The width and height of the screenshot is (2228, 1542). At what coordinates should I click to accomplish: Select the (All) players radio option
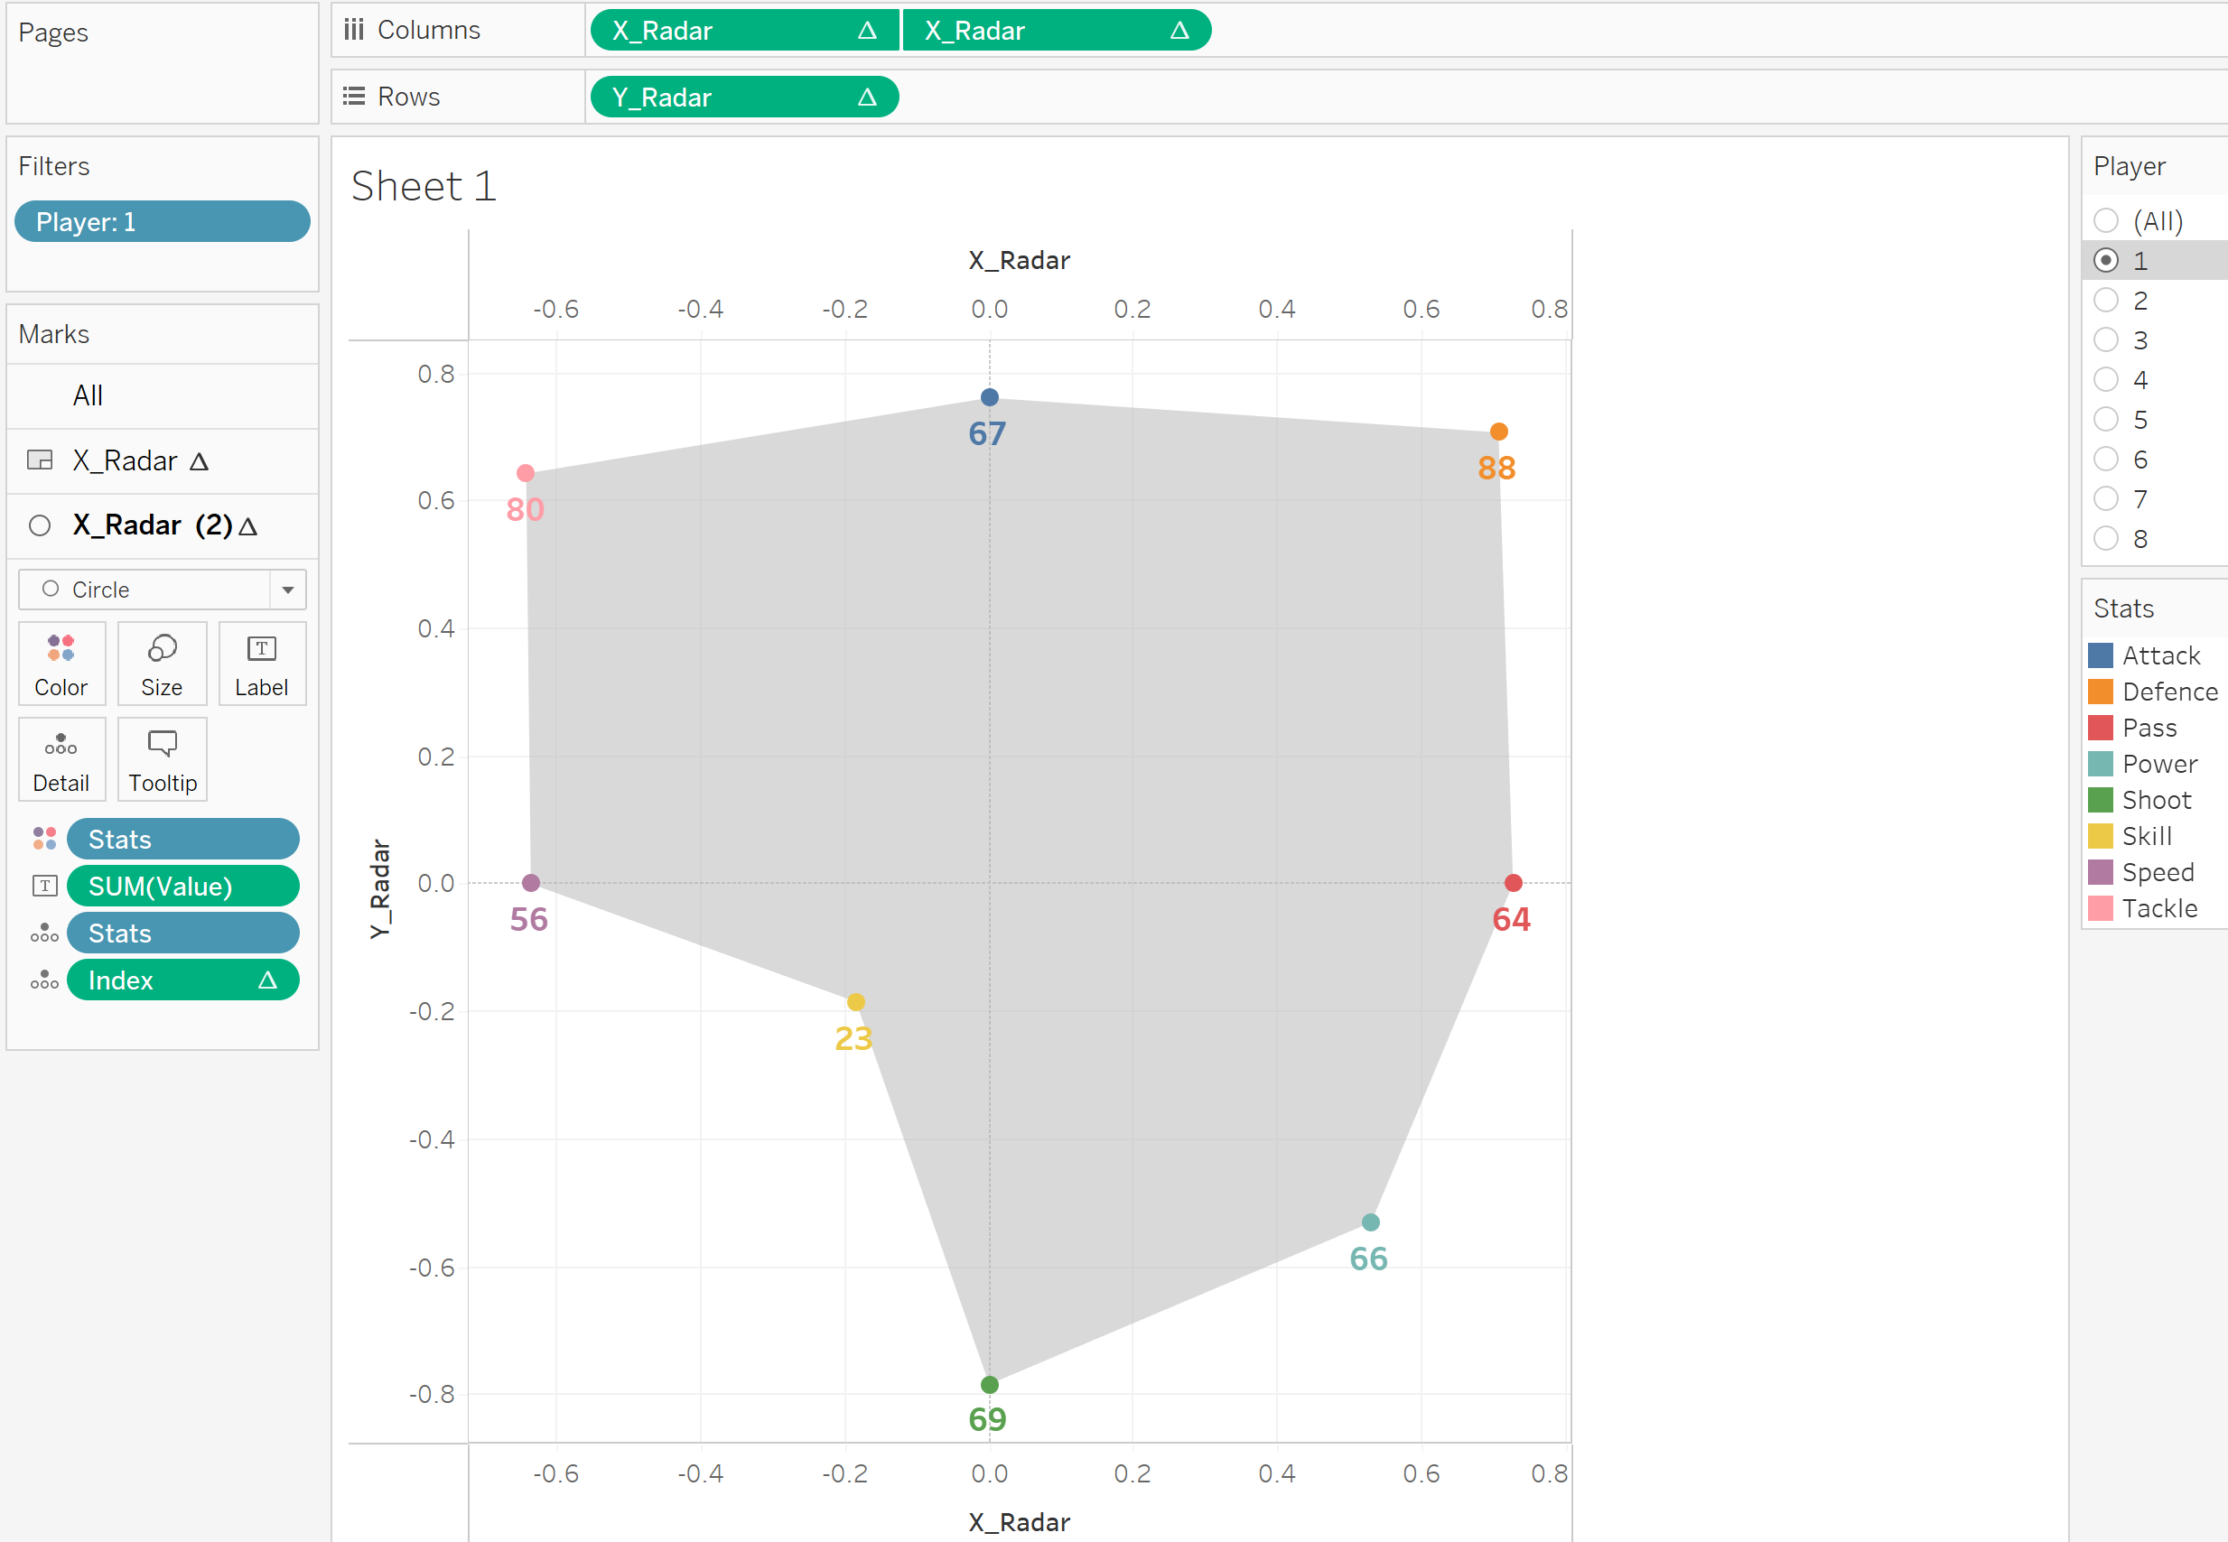tap(2106, 221)
